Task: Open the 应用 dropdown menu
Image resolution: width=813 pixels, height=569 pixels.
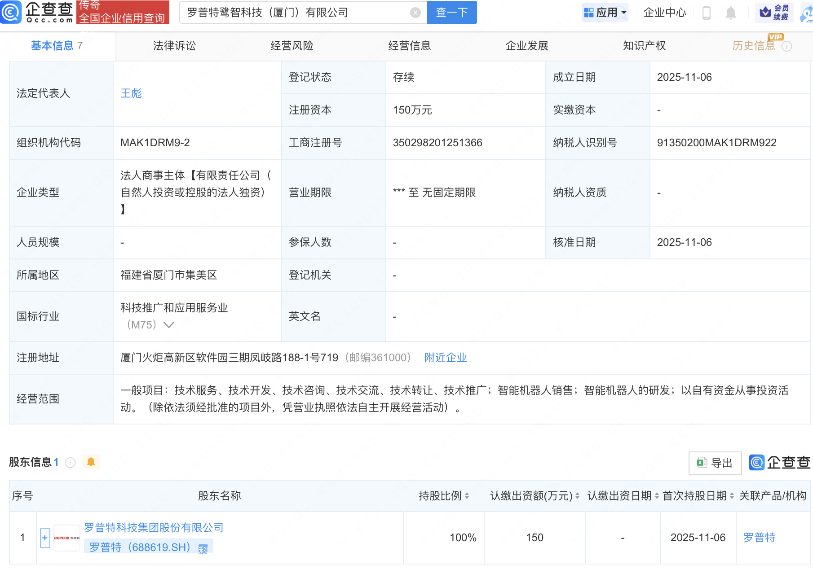Action: pos(605,13)
